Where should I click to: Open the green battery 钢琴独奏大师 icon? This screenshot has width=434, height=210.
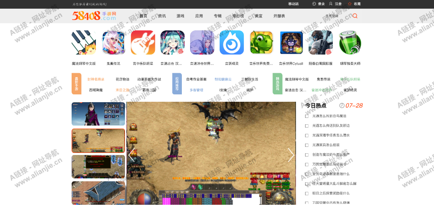click(x=350, y=42)
